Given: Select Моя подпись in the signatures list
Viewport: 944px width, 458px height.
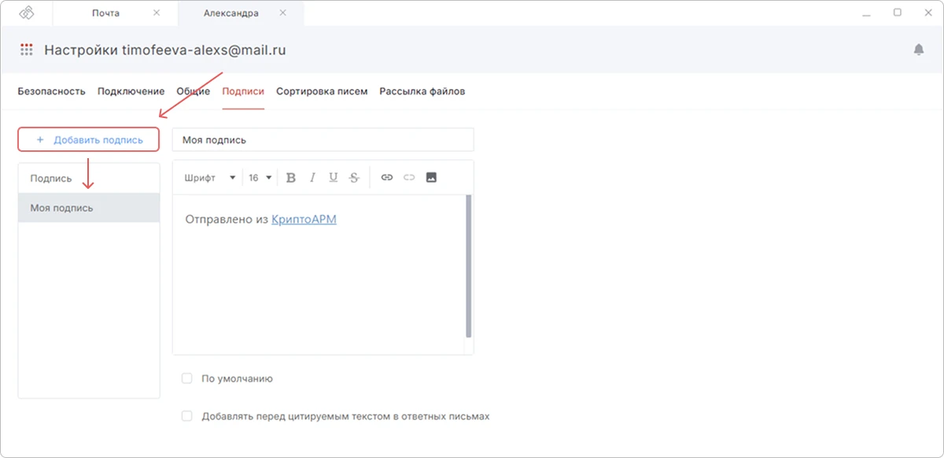Looking at the screenshot, I should pyautogui.click(x=89, y=209).
